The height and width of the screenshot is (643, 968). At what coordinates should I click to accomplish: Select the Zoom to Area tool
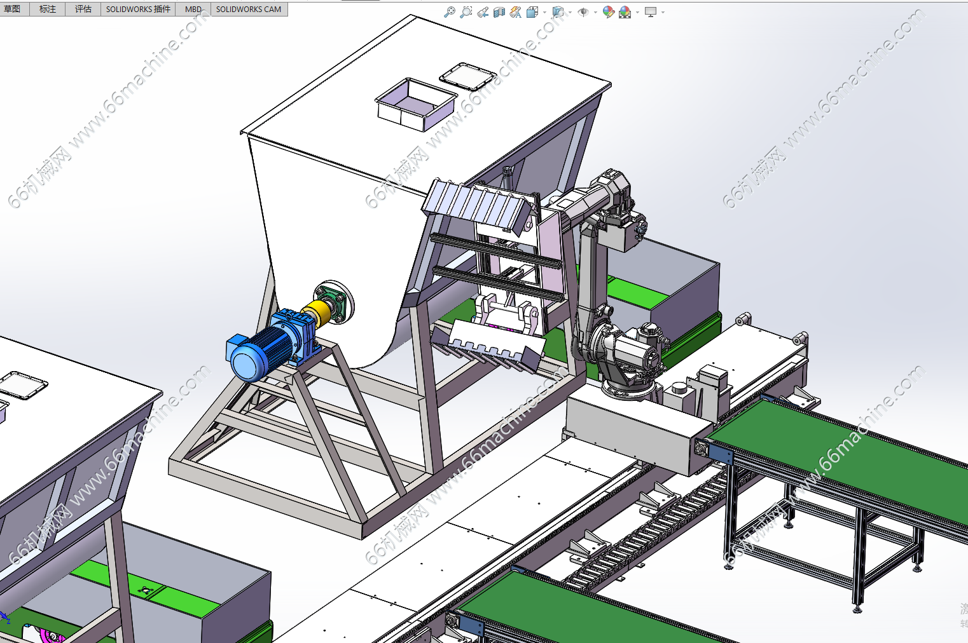tap(466, 12)
